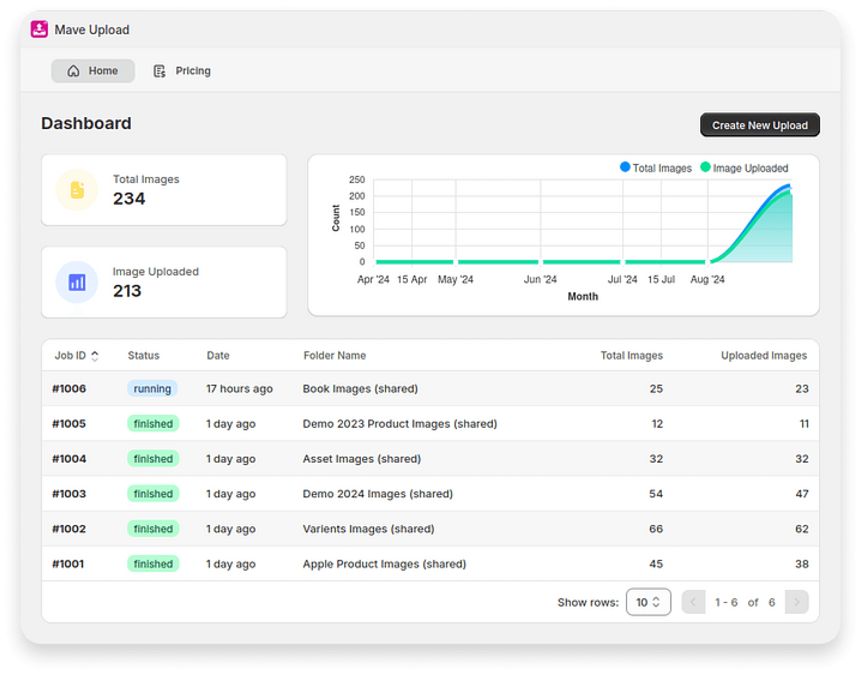Image resolution: width=861 pixels, height=675 pixels.
Task: Select Asset Images (shared) folder name
Action: tap(362, 459)
